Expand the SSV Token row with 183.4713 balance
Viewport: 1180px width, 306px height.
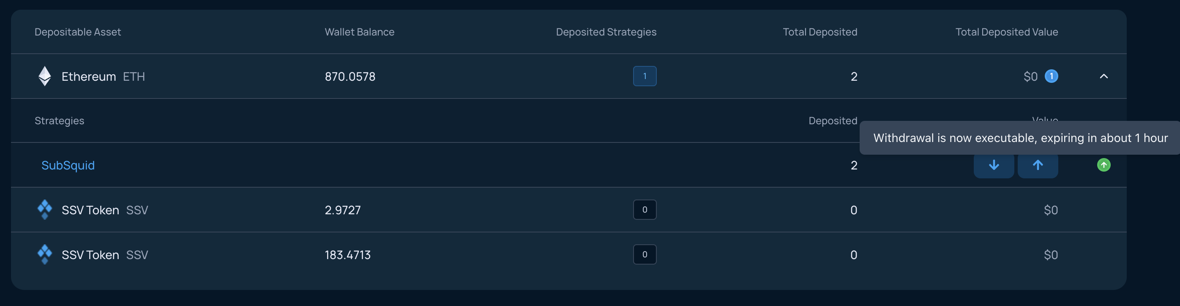point(568,255)
